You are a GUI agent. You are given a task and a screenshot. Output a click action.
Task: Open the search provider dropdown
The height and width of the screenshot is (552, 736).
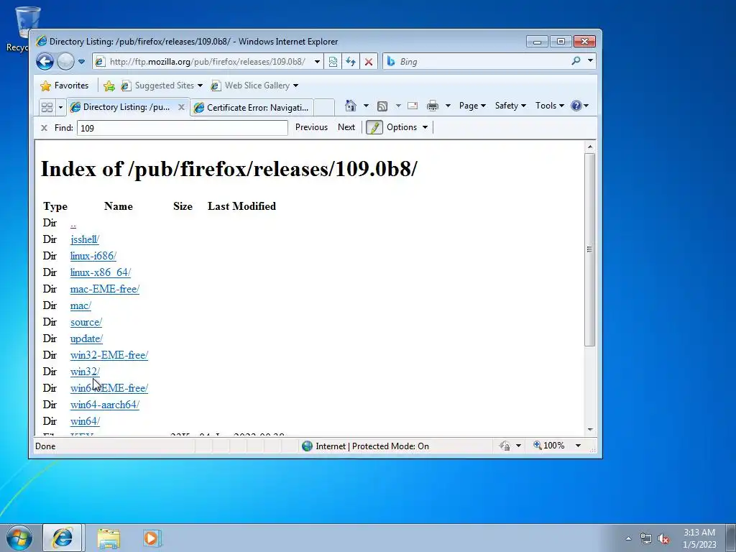coord(590,60)
